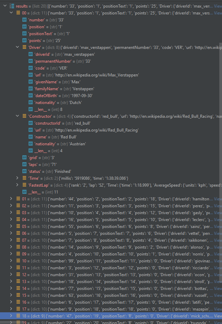Click the string icon next to 'nationality' Dutch
The image size is (222, 324).
tap(30, 102)
